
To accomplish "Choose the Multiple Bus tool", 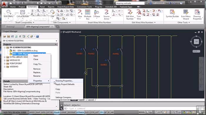I will (x=87, y=15).
